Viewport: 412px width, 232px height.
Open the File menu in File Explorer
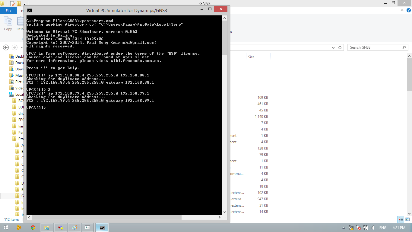coord(8,10)
